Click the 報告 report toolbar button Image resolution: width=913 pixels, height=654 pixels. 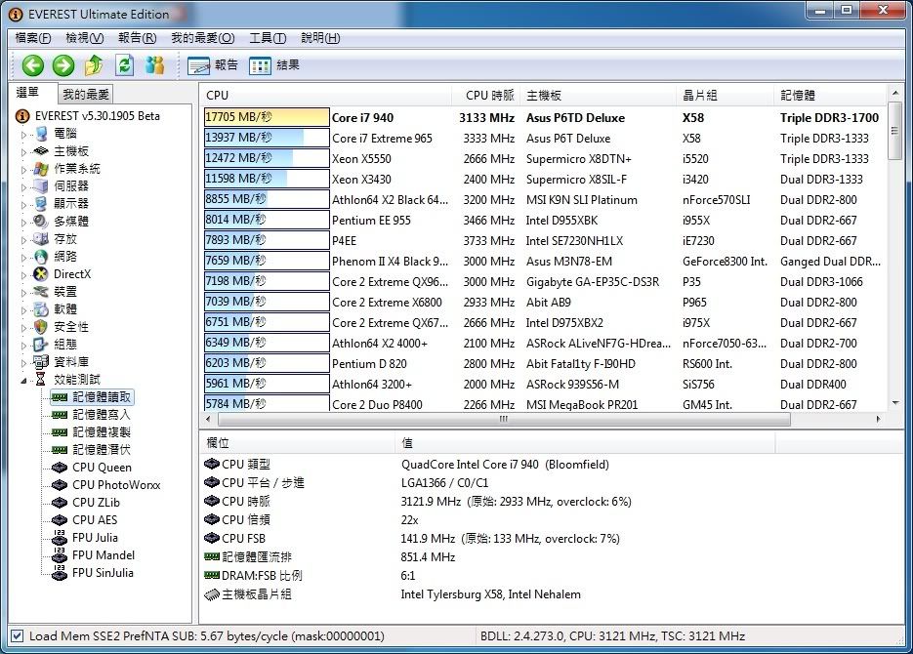click(213, 65)
